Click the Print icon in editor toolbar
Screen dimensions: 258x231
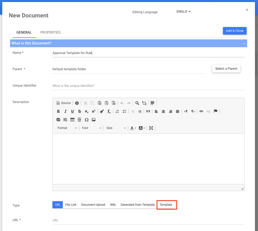77,103
